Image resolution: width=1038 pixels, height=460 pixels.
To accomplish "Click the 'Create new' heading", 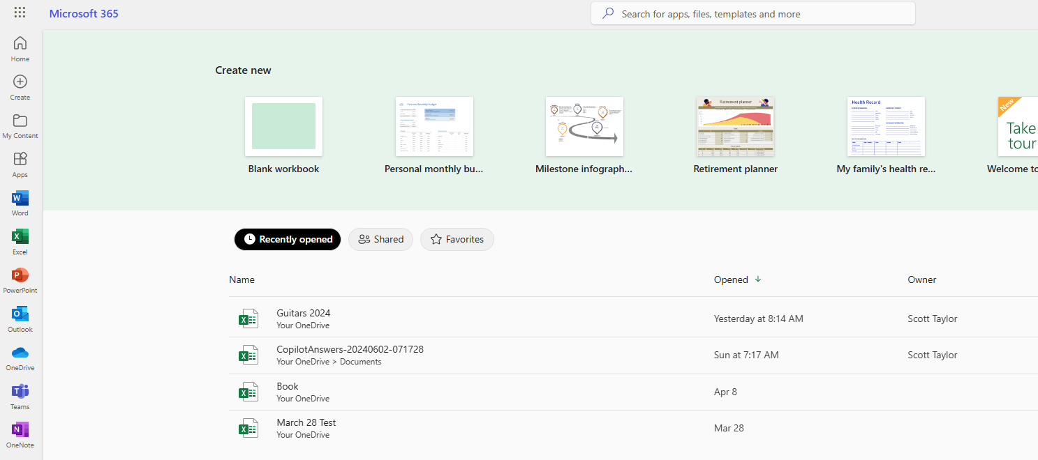I will [243, 70].
